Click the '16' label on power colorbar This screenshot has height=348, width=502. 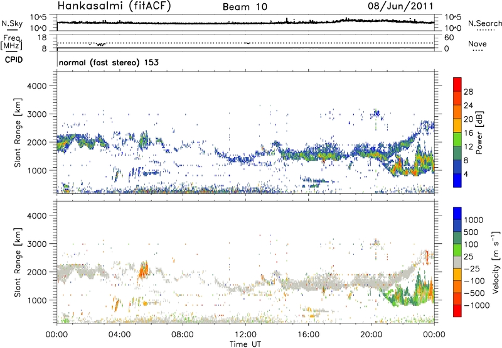tap(468, 133)
